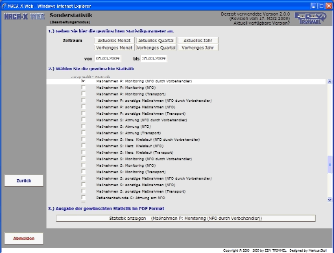Viewport: 334px width, 253px height.
Task: Check Patientenbefunde S: Atmung am NFO
Action: pyautogui.click(x=84, y=198)
